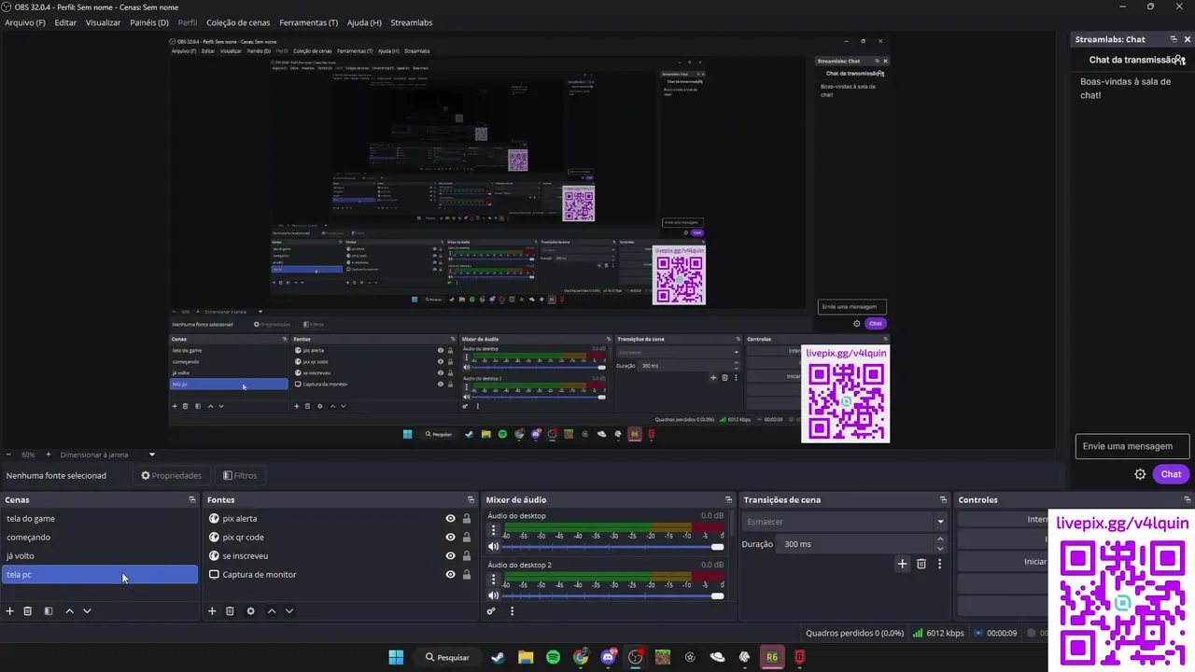Move the selected scene down
The width and height of the screenshot is (1195, 672).
[87, 611]
